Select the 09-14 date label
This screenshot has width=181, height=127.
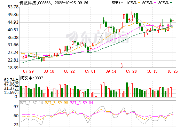click(111, 71)
